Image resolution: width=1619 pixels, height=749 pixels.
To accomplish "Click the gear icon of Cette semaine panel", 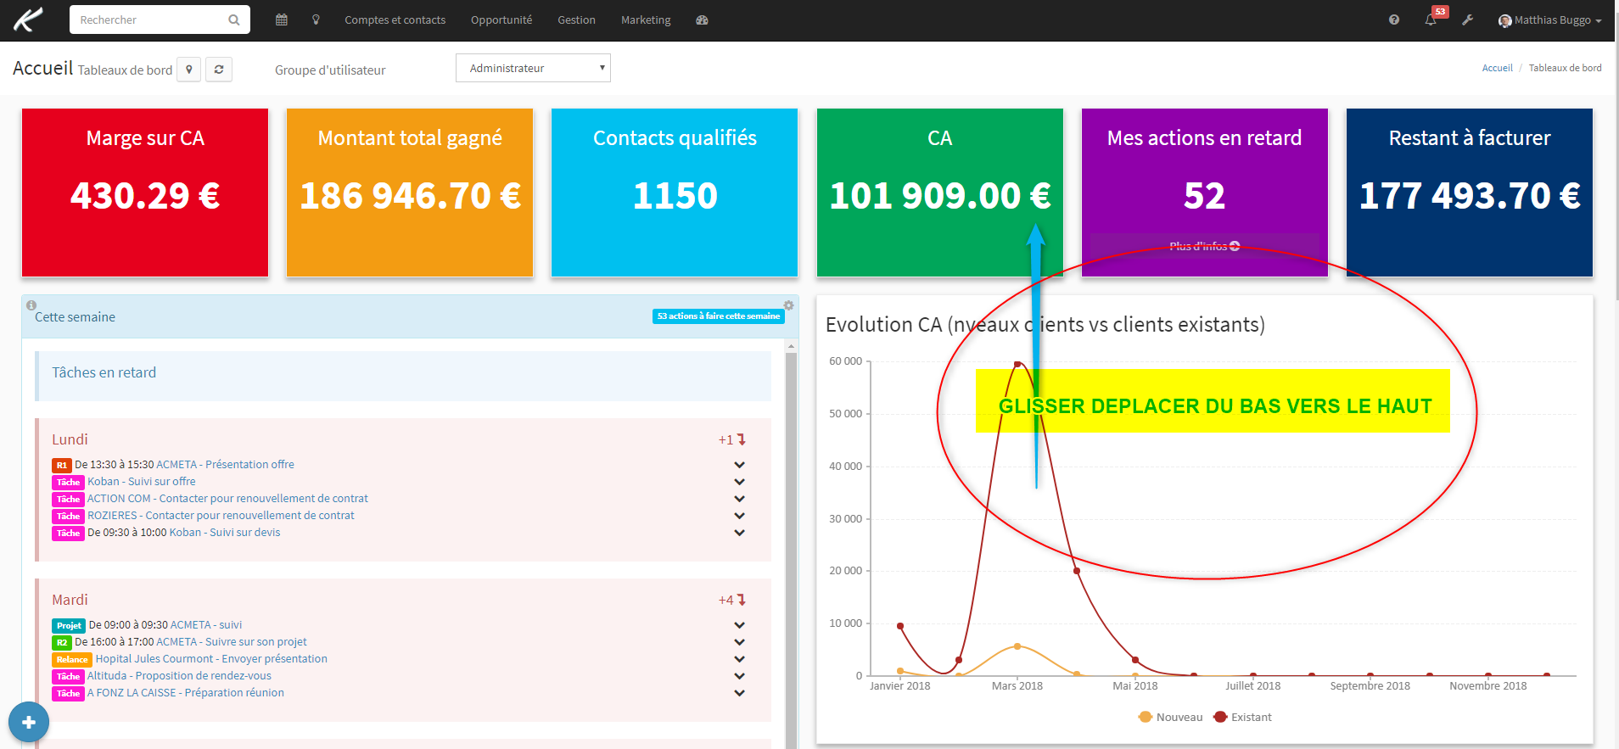I will click(789, 305).
